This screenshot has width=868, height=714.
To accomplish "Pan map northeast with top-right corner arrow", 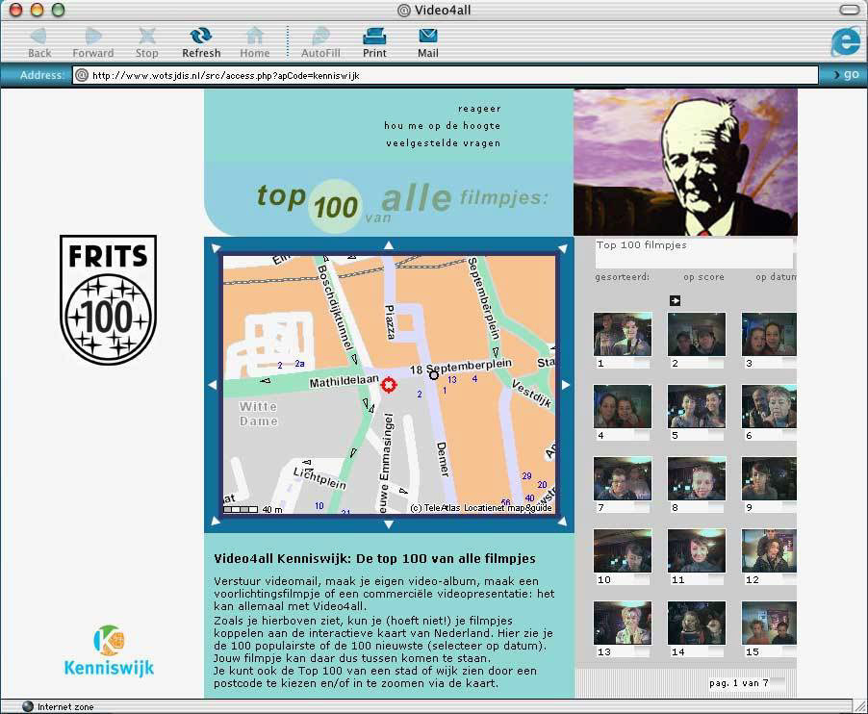I will pos(562,248).
